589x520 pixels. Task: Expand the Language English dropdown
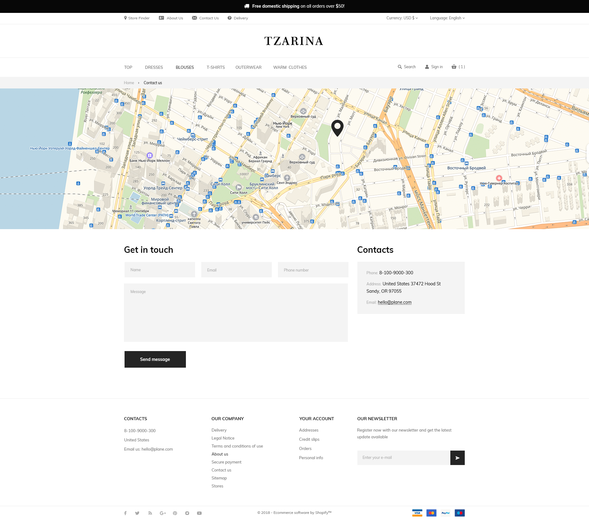click(447, 18)
